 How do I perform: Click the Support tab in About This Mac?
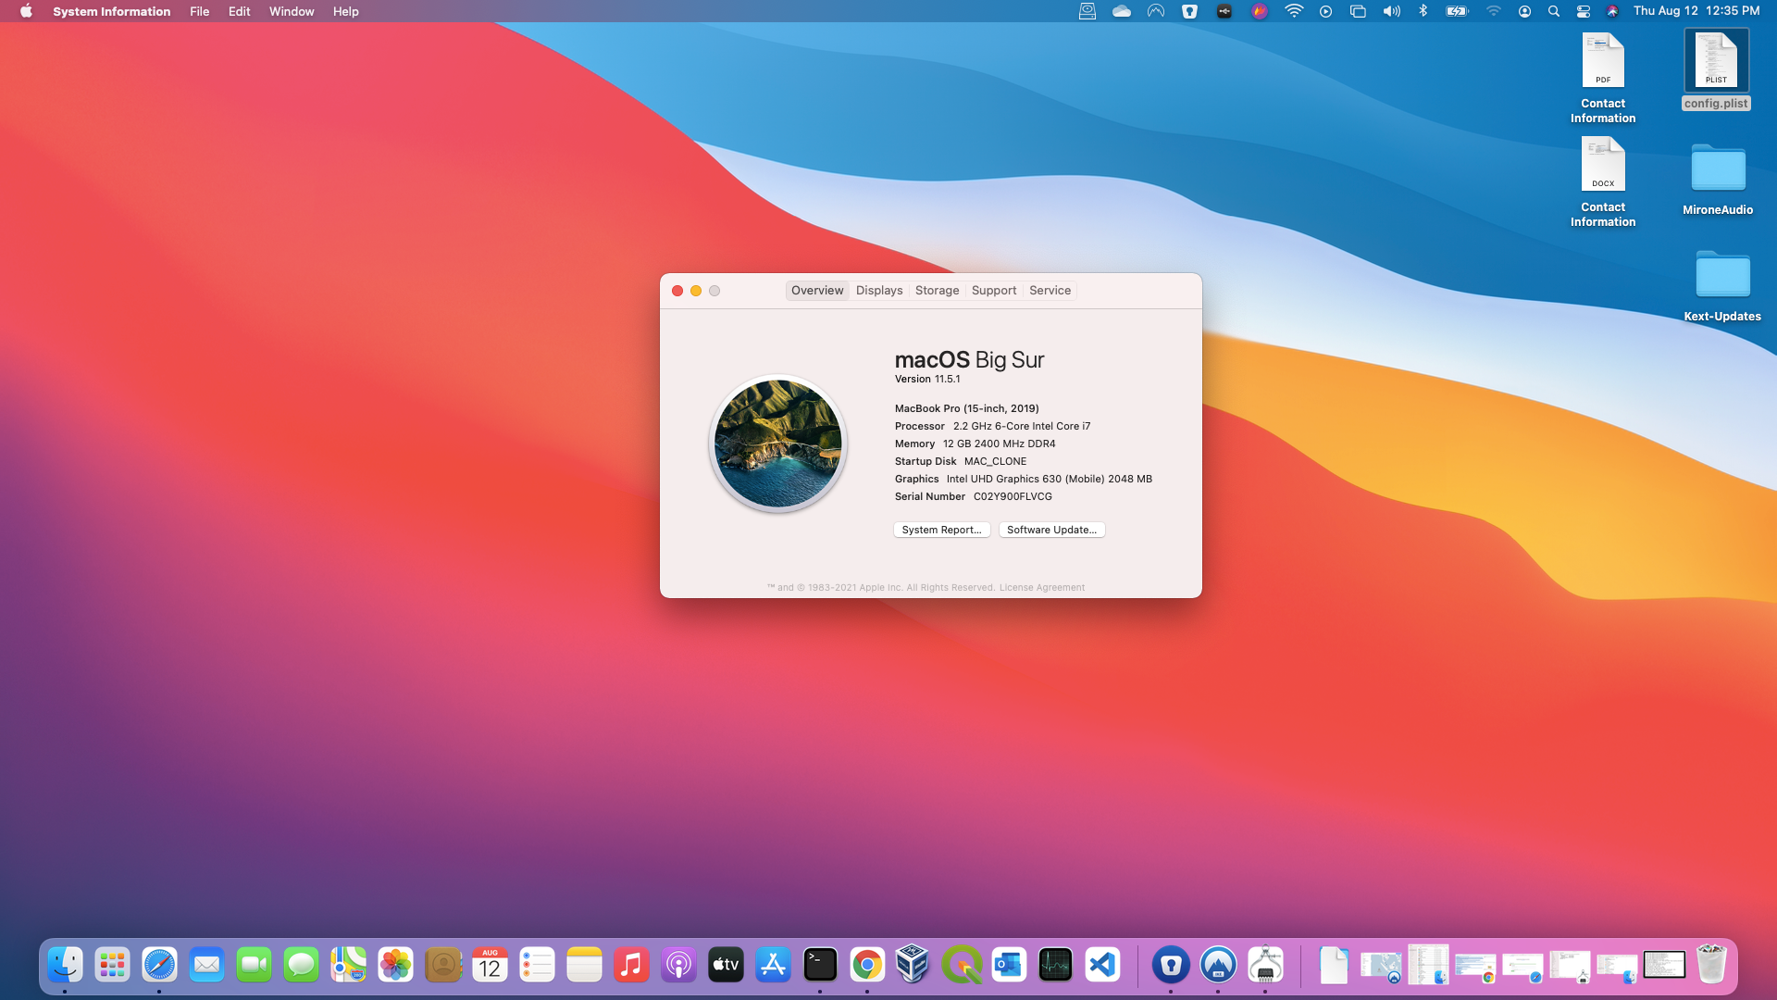tap(993, 290)
